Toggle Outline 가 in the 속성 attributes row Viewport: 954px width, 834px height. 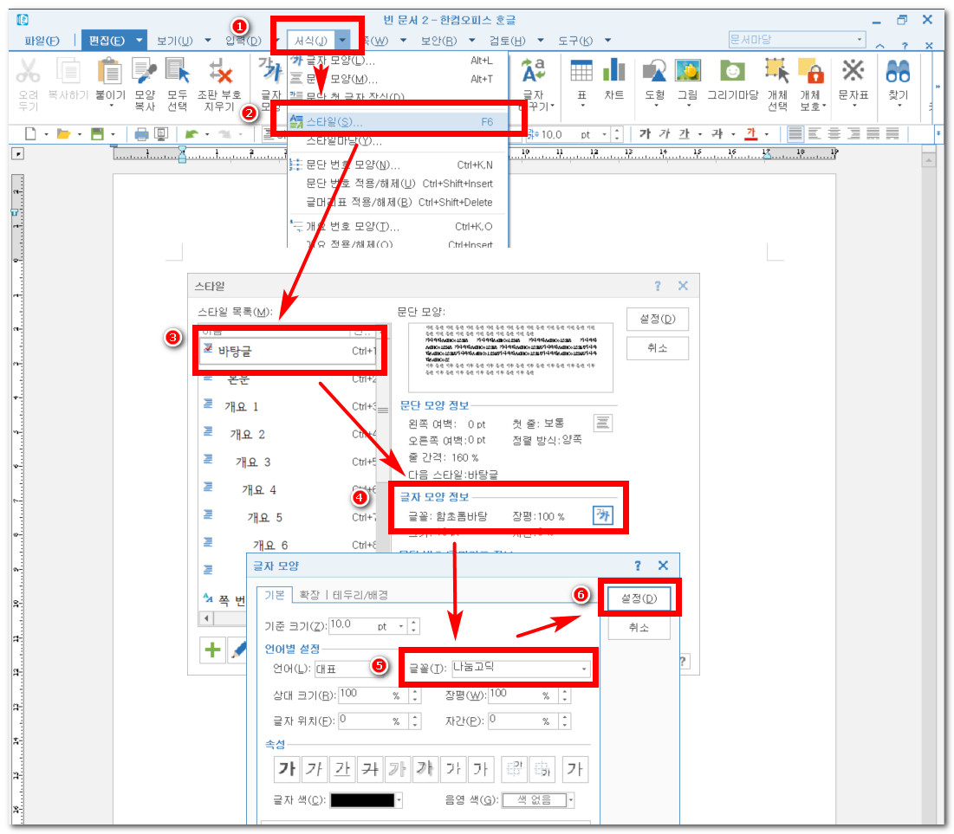click(398, 769)
